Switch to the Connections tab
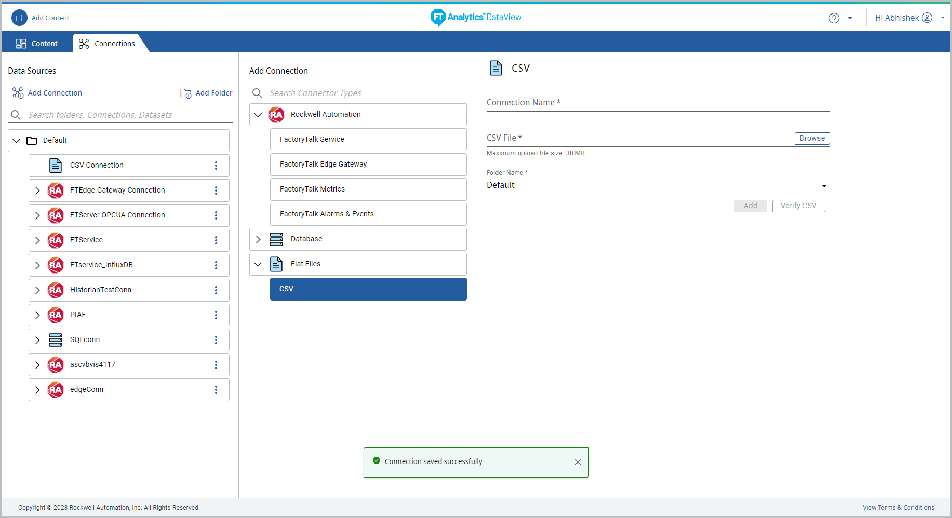Screen dimensions: 952x518 [107, 44]
